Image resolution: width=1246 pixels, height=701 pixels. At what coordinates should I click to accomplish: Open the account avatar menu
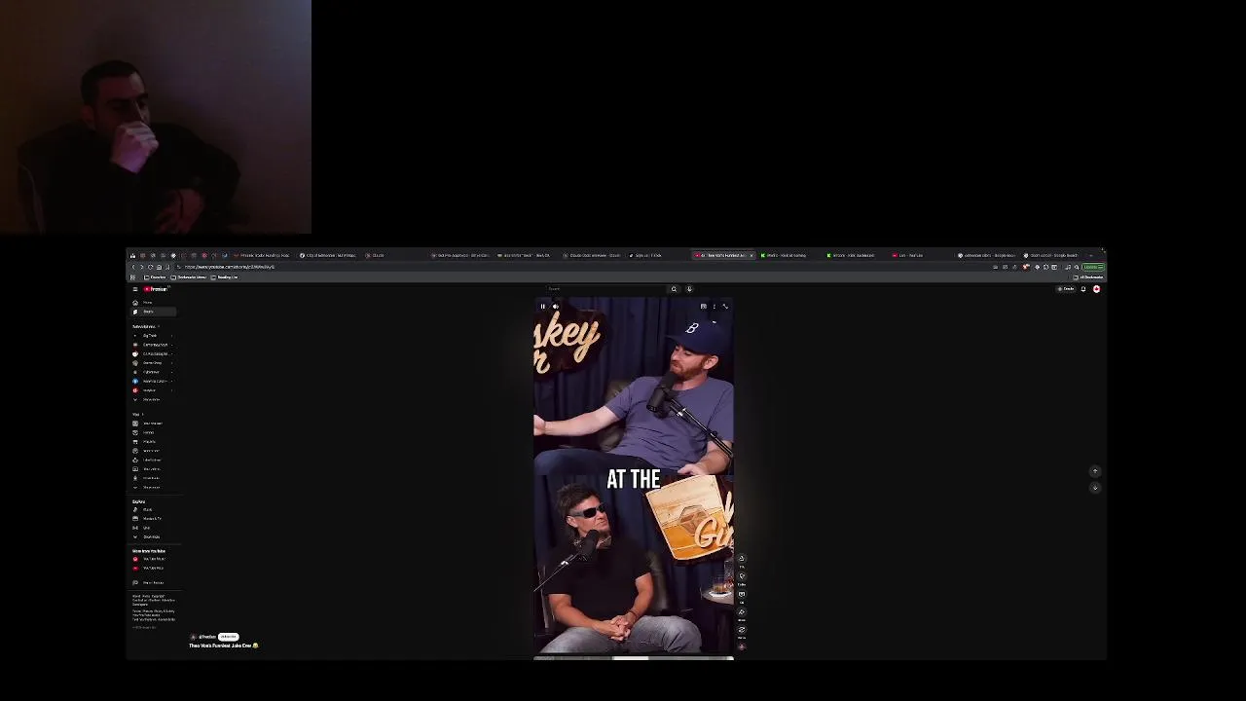pos(1096,289)
